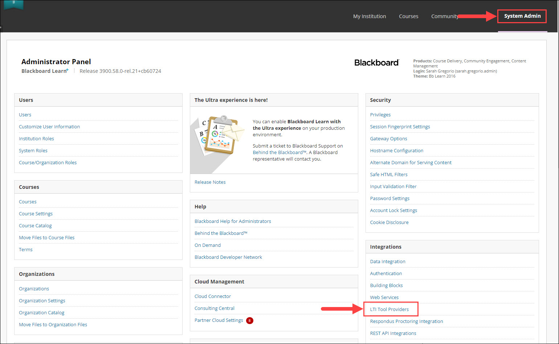Open Organization Settings

coord(42,301)
